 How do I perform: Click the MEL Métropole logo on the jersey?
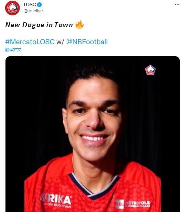133,204
